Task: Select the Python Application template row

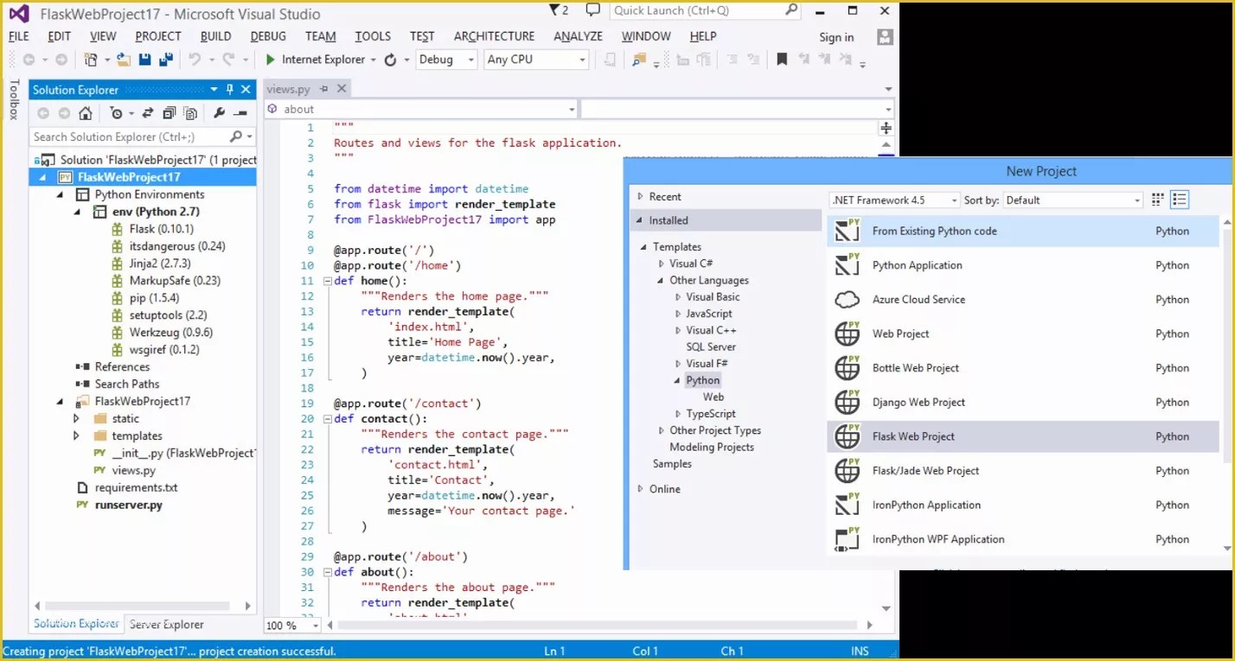Action: coord(917,264)
